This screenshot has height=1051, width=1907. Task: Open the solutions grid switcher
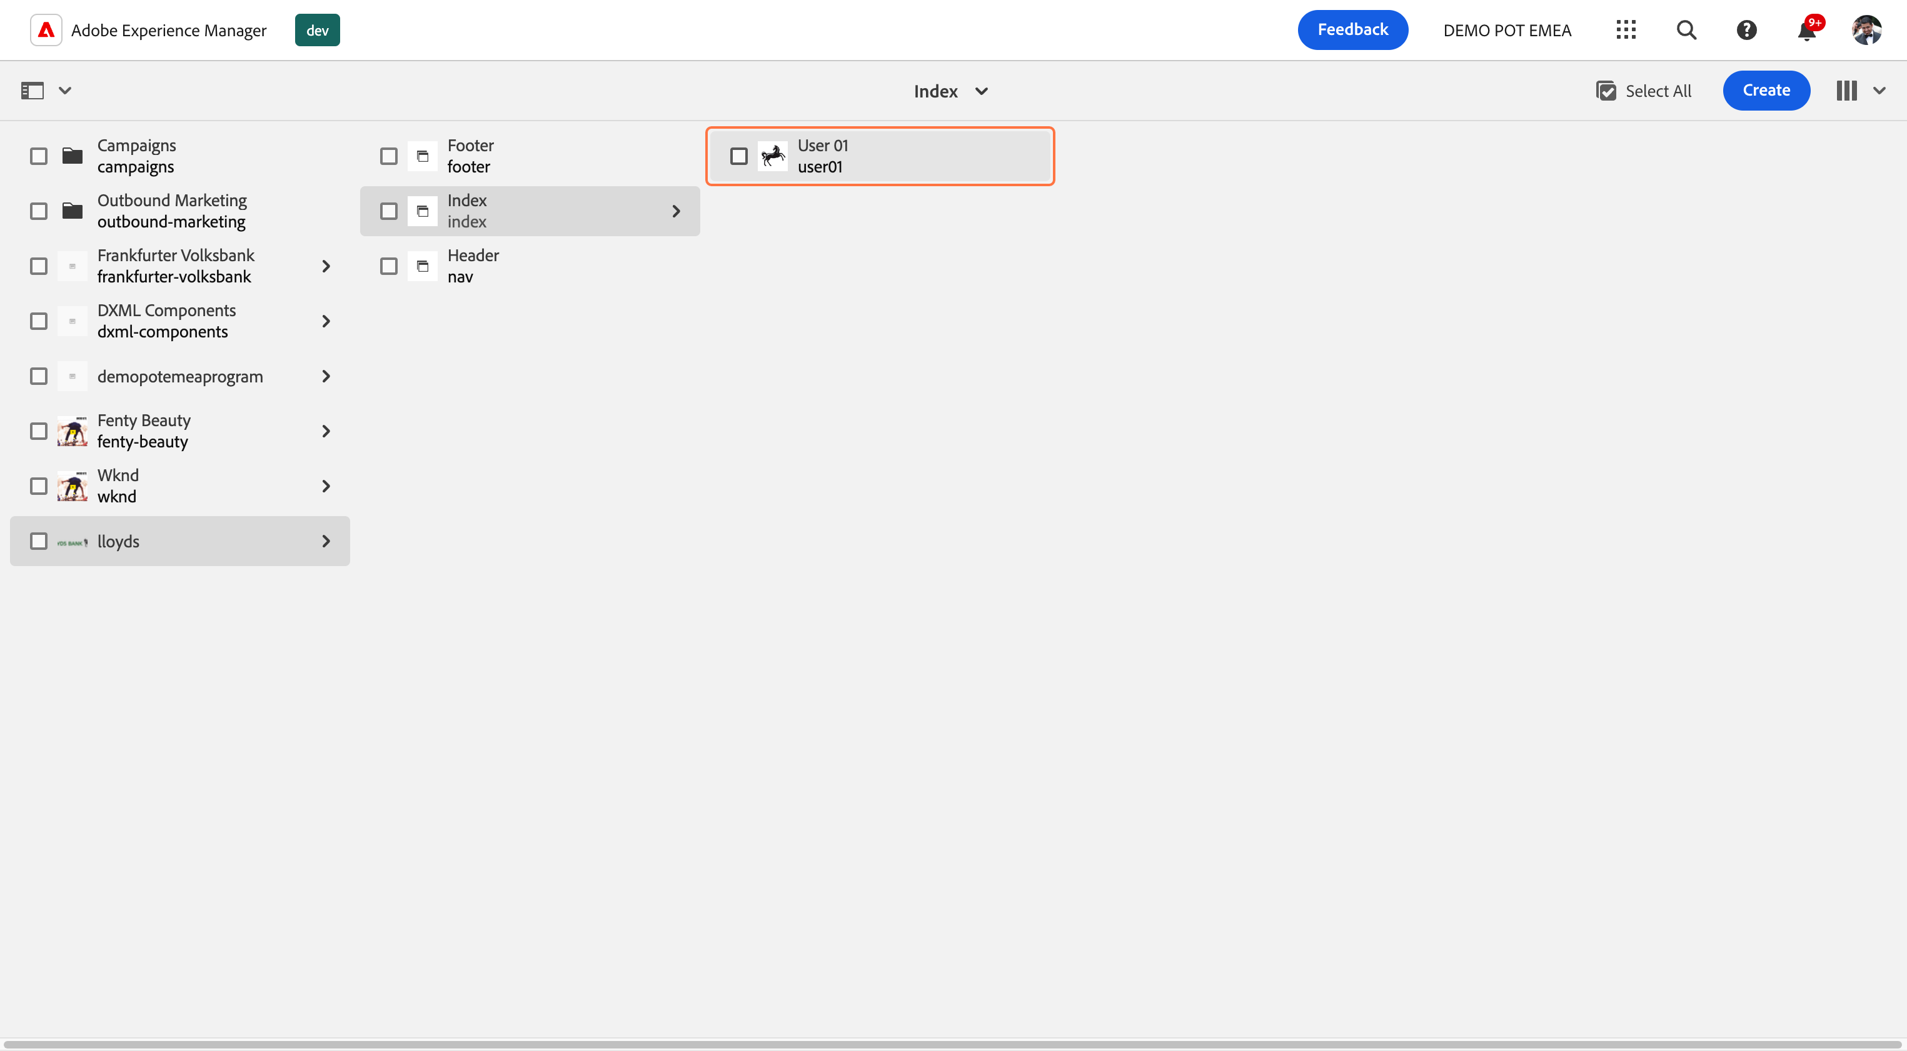(x=1626, y=31)
